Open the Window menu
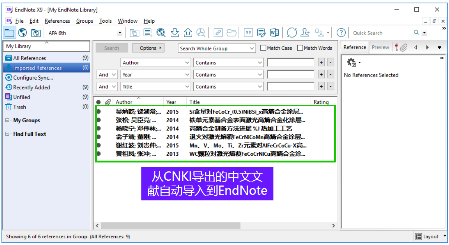The width and height of the screenshot is (449, 245). 128,21
